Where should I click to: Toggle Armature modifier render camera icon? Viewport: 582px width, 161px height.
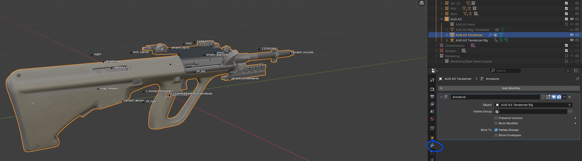pyautogui.click(x=559, y=97)
